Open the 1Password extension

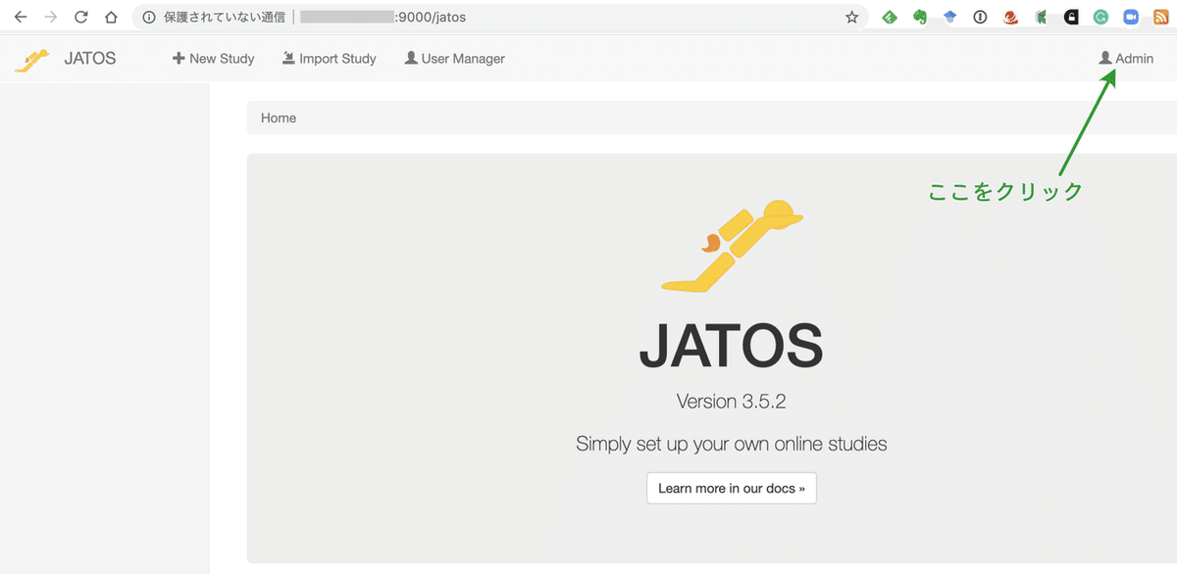[980, 17]
